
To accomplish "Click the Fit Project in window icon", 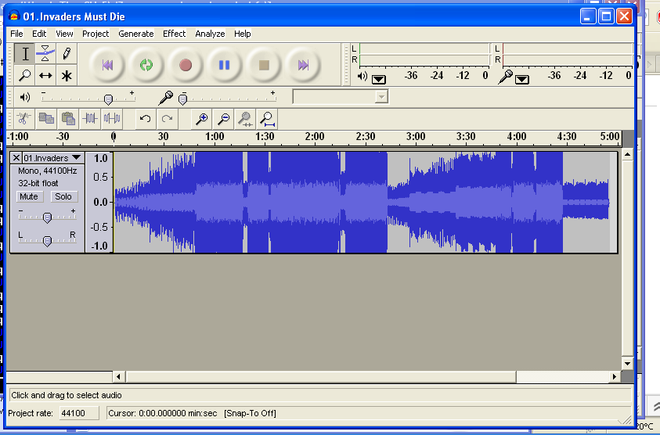I will click(267, 119).
